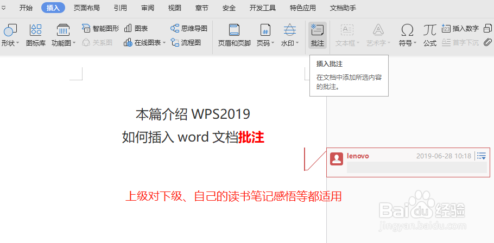The width and height of the screenshot is (494, 243).
Task: Switch to the 审阅 (Review) tab
Action: click(x=148, y=8)
